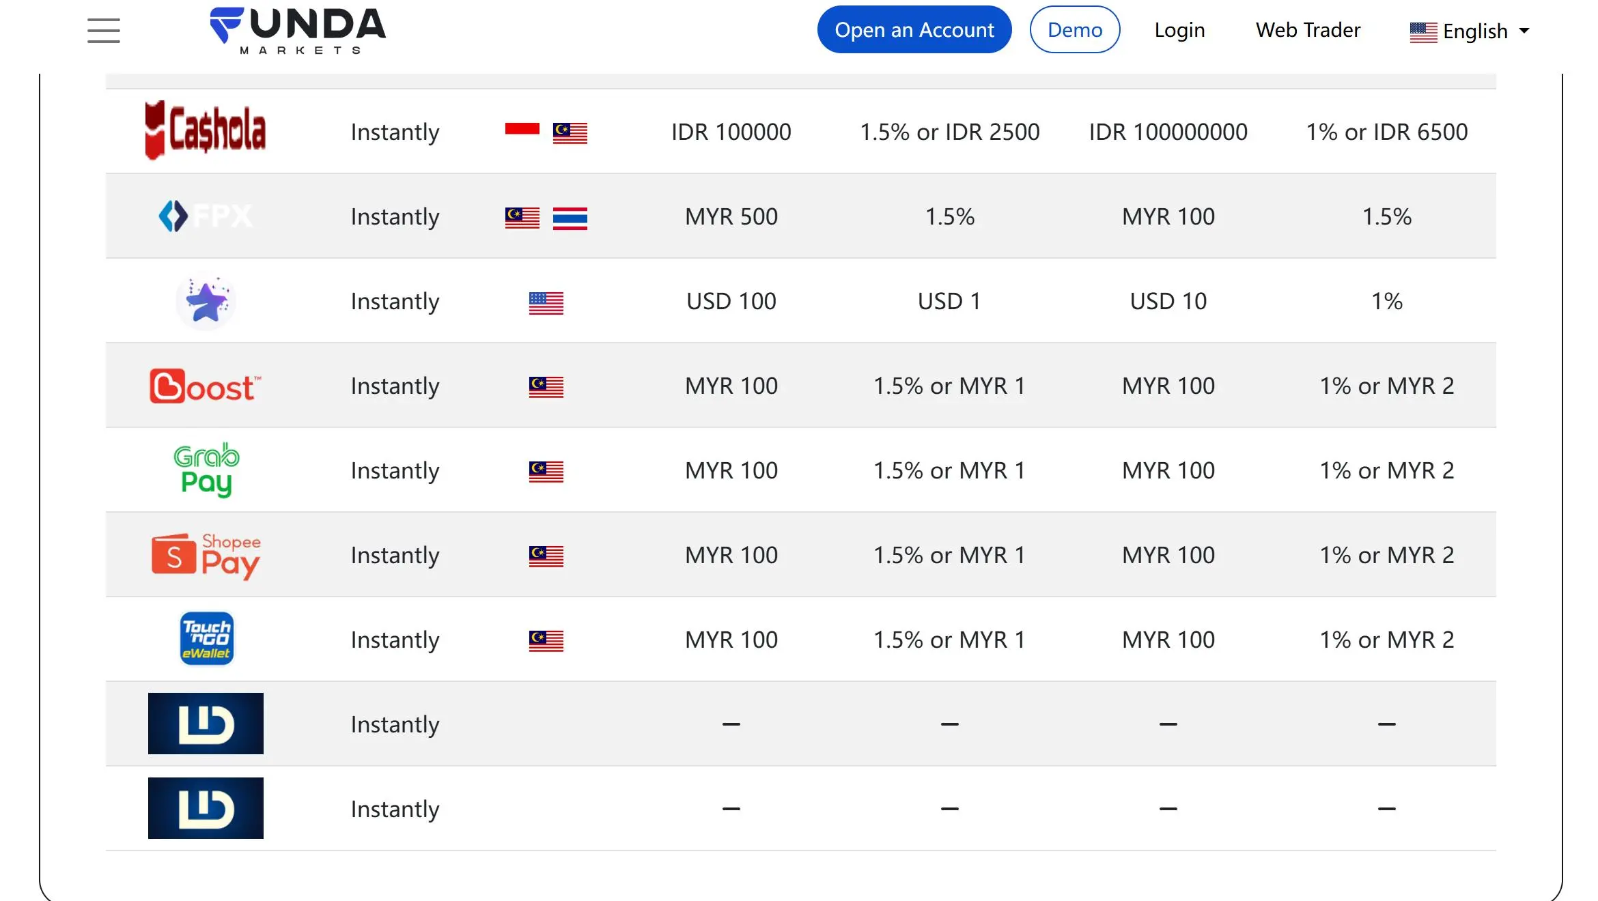
Task: Select the GrabPay logo
Action: click(x=206, y=470)
